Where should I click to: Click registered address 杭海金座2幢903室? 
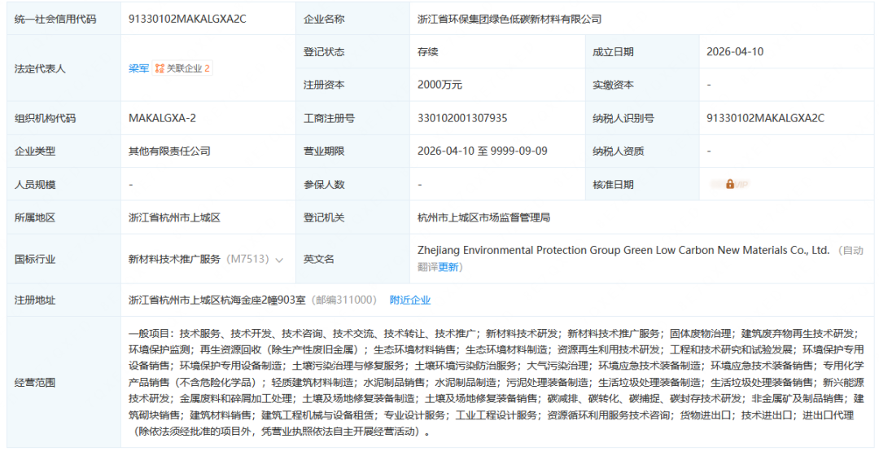coord(263,300)
